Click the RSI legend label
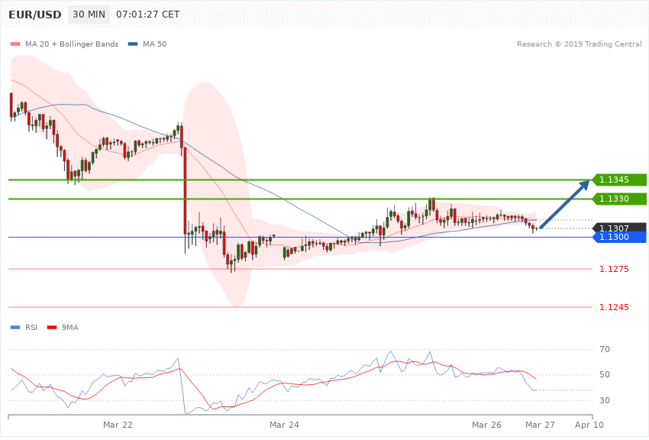This screenshot has height=440, width=649. pyautogui.click(x=31, y=328)
